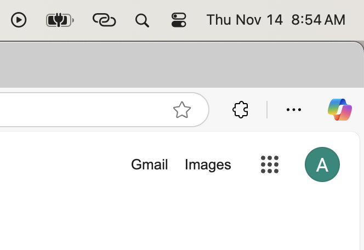Open macOS Control Center toggles icon
364x250 pixels.
(179, 20)
